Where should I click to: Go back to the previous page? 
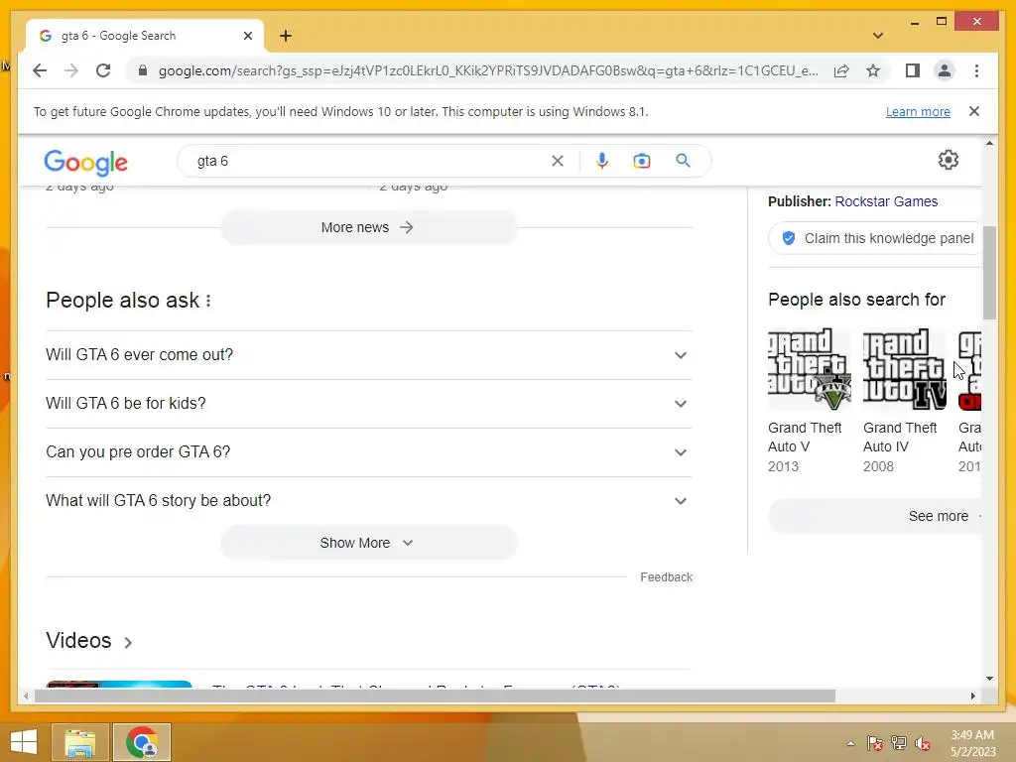(40, 70)
